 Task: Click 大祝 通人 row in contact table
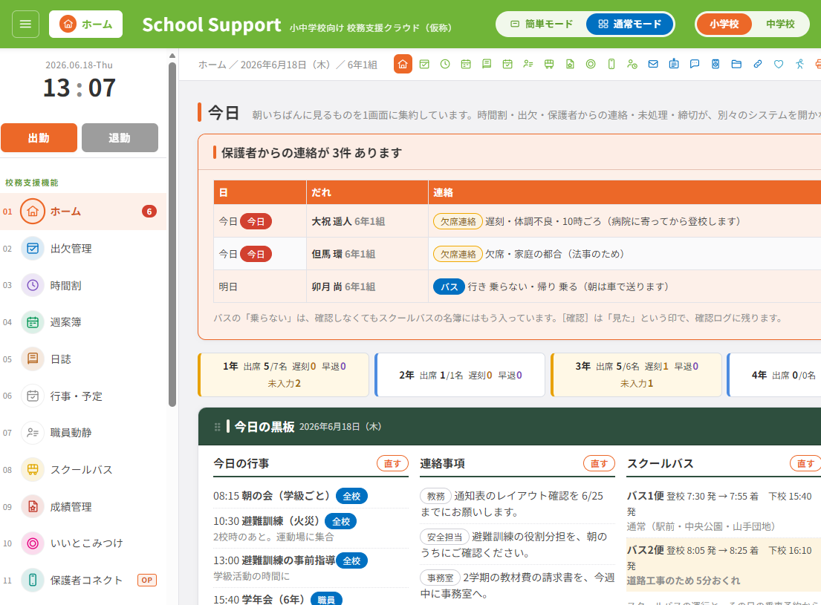(517, 221)
